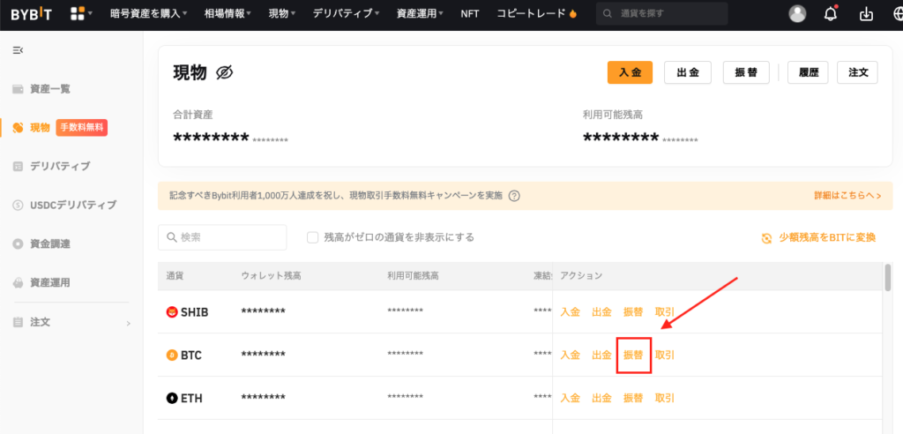The height and width of the screenshot is (434, 903).
Task: Open the notifications bell
Action: click(x=831, y=14)
